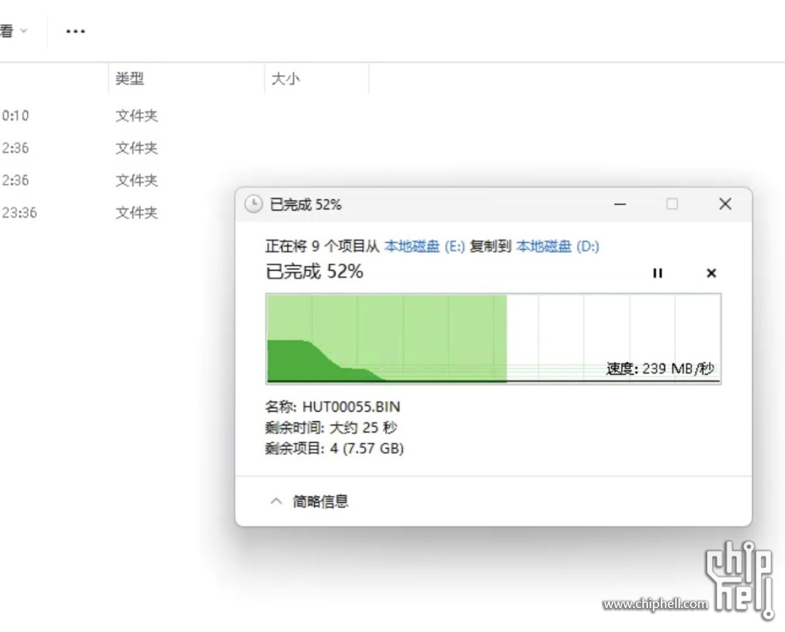The height and width of the screenshot is (632, 785).
Task: Click the 简略信息 label text
Action: coord(320,501)
